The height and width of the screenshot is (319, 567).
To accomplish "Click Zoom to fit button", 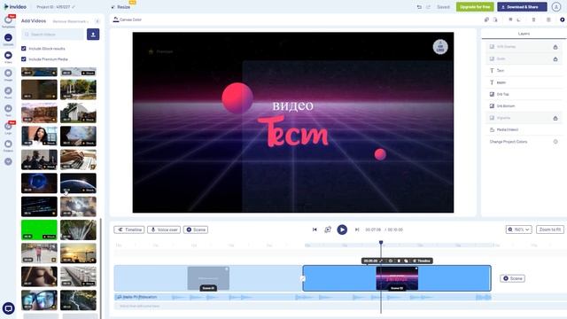I will tap(549, 230).
